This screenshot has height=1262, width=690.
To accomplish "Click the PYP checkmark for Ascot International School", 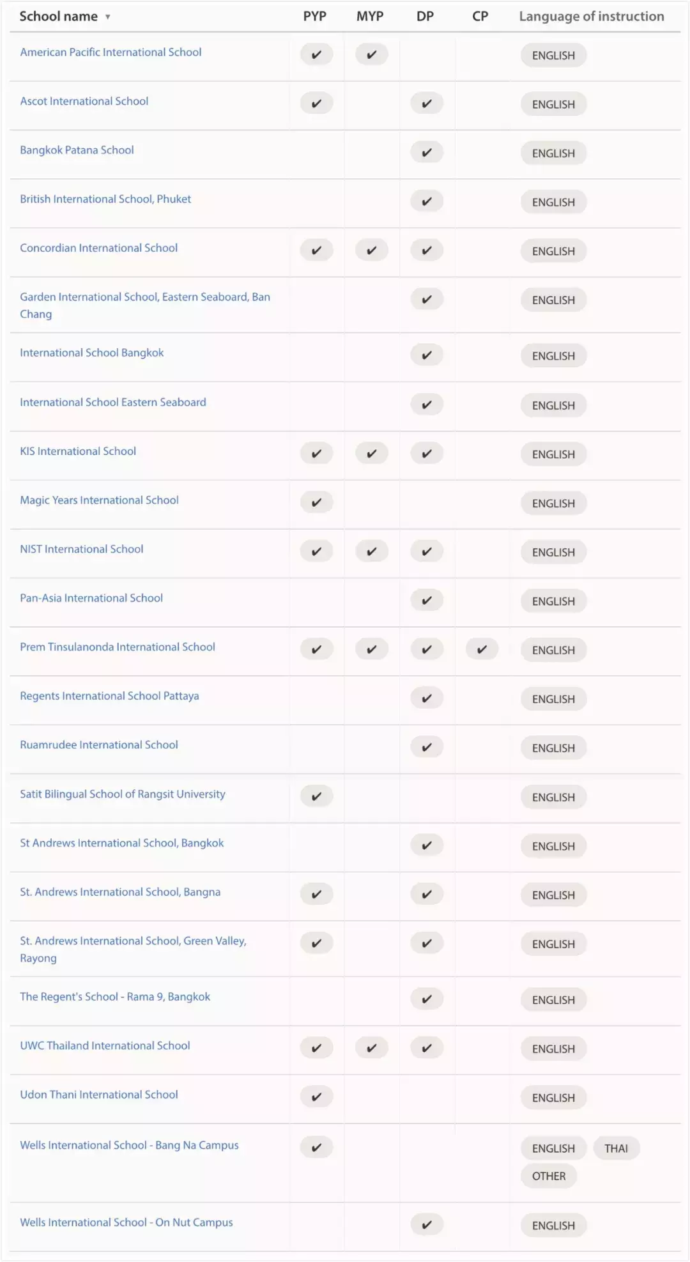I will [x=316, y=104].
